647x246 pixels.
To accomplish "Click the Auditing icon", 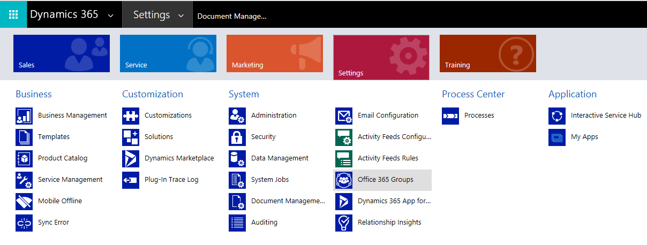I will coord(237,222).
